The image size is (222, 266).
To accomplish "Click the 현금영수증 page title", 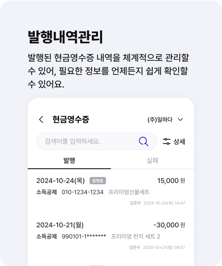I will coord(71,119).
